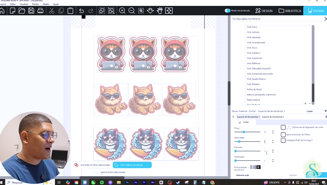Open the Editar menu
The height and width of the screenshot is (185, 327).
(13, 4)
